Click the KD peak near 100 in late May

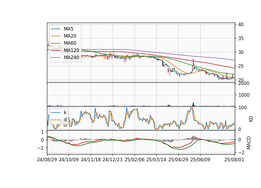click(x=192, y=108)
